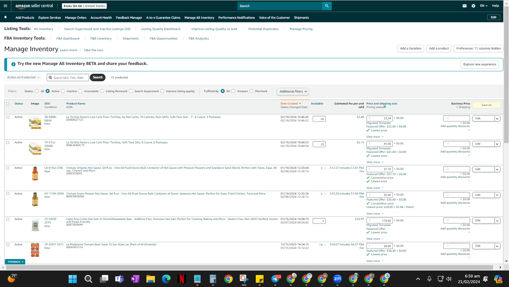
Task: Filter Fulfilled By Amazon
Action: coord(233,91)
